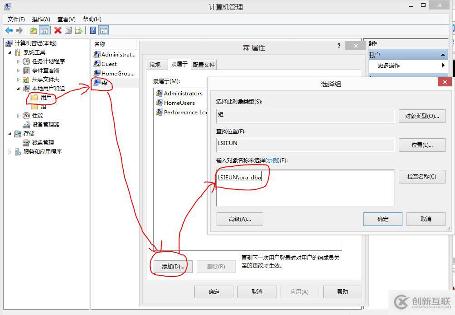
Task: Click the back arrow toolbar icon
Action: tap(9, 30)
